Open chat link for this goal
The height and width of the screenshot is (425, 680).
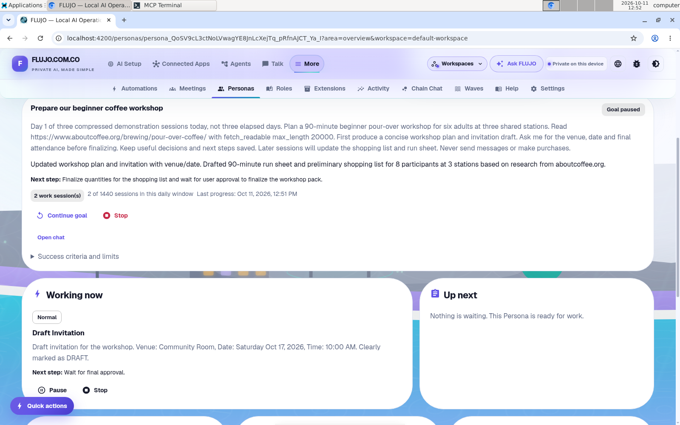tap(51, 238)
